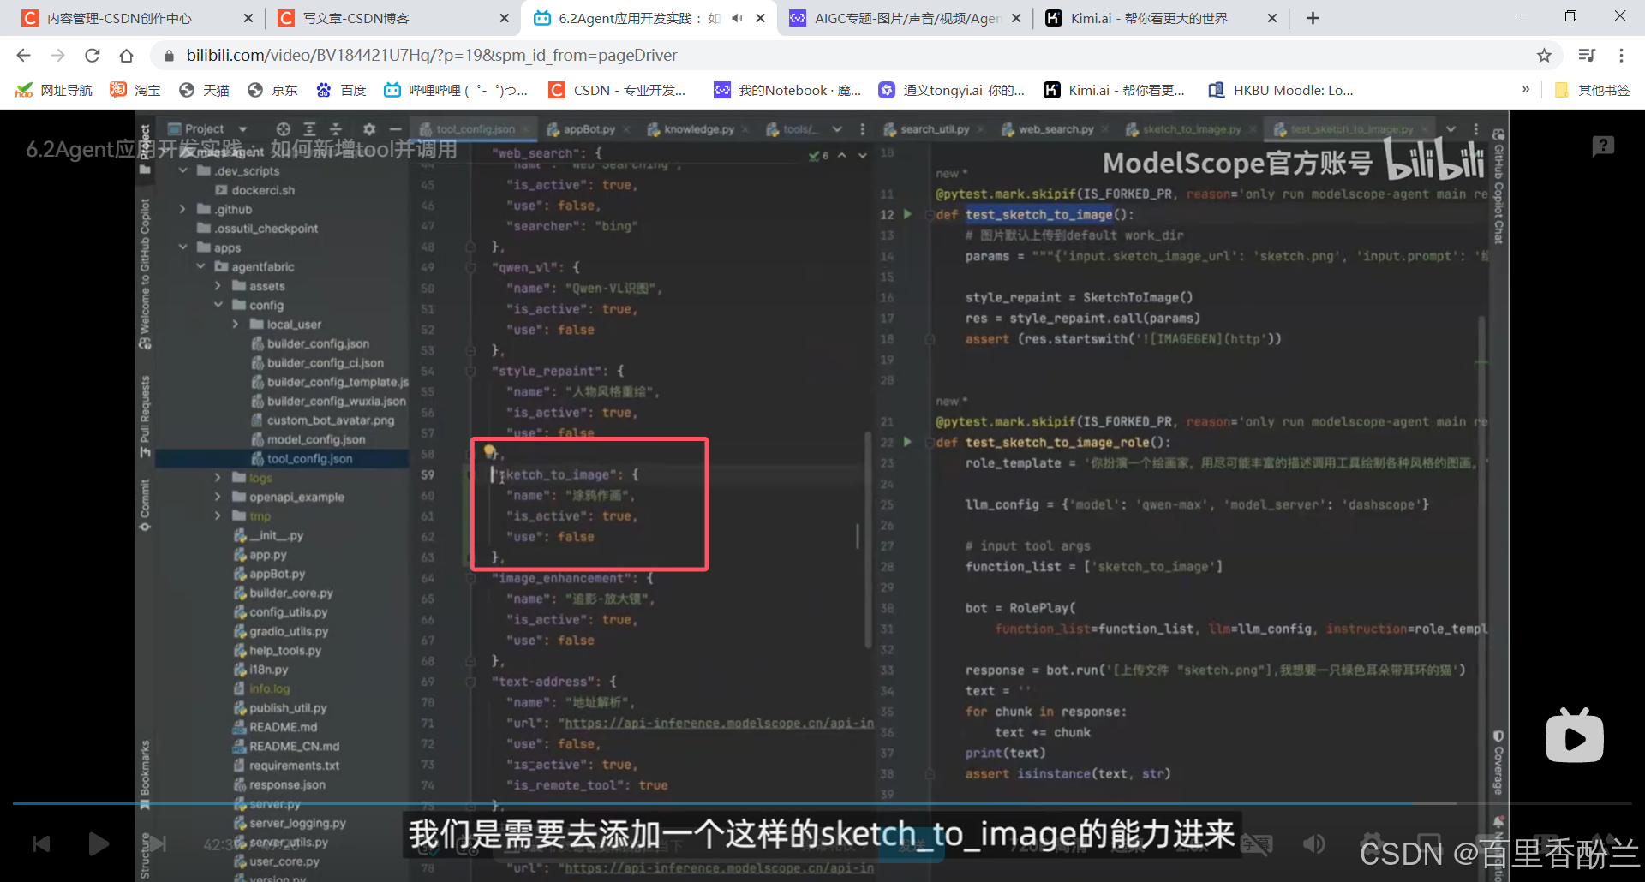Screen dimensions: 1645x882
Task: Click the collapse all icon in Project panel
Action: [x=336, y=129]
